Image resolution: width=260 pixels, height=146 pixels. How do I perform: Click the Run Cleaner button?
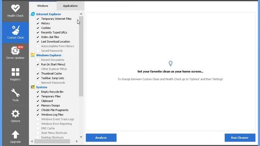(240, 137)
